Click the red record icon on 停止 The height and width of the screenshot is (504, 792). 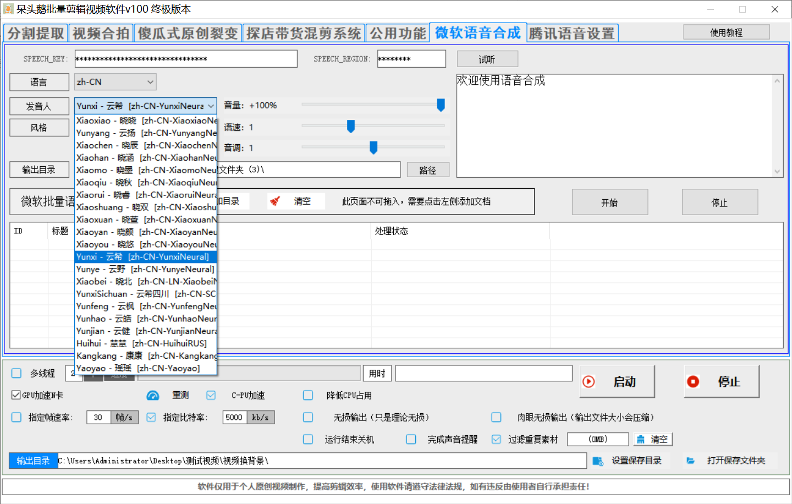(x=693, y=382)
